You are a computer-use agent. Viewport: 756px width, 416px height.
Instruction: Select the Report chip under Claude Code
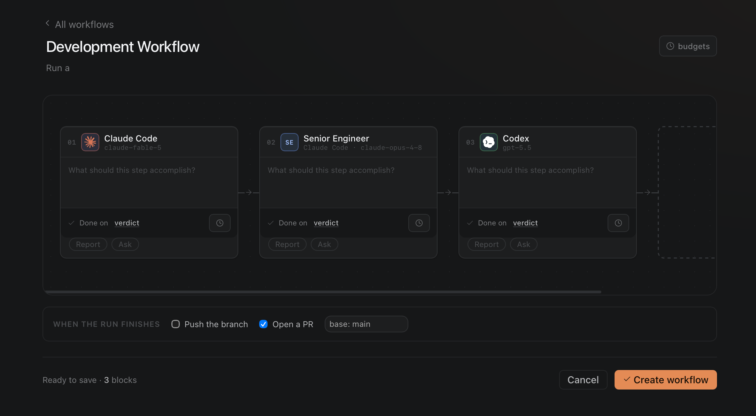pos(88,245)
